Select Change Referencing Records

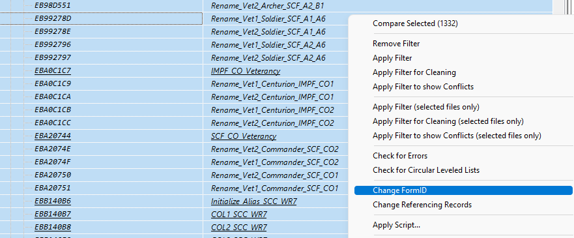coord(422,205)
